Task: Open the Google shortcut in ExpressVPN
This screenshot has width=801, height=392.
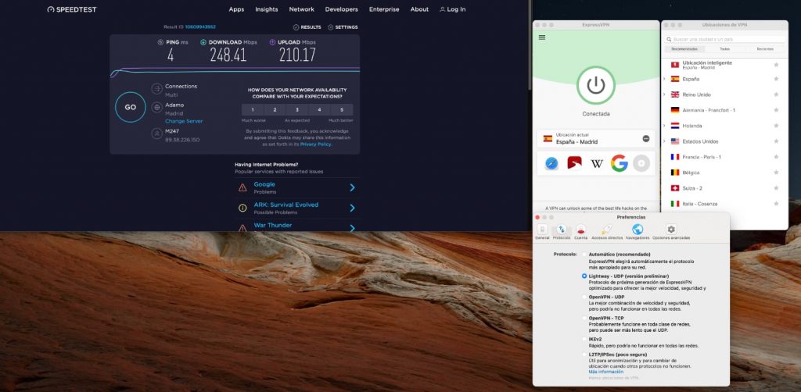Action: pyautogui.click(x=620, y=163)
